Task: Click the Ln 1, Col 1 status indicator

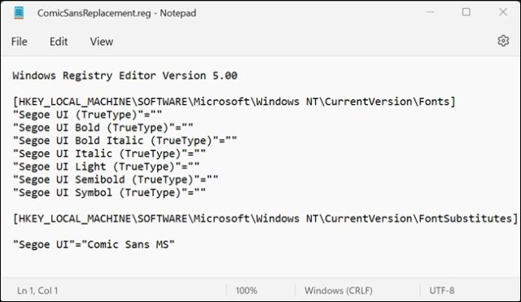Action: [x=37, y=291]
